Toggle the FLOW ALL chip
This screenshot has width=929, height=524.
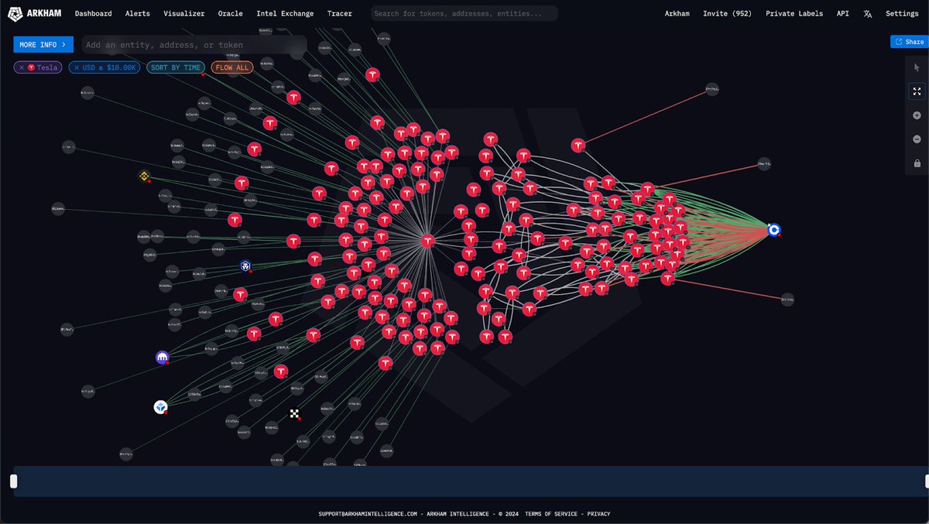(x=232, y=67)
